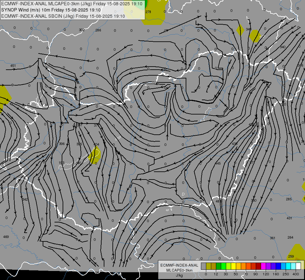This screenshot has height=280, width=305.
Task: Click the J/kg unit label in legend
Action: pyautogui.click(x=179, y=275)
